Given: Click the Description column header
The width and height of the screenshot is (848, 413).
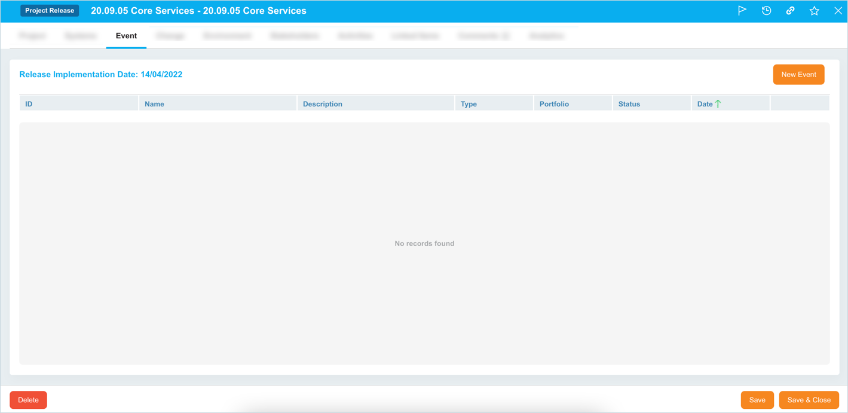Looking at the screenshot, I should click(x=322, y=104).
